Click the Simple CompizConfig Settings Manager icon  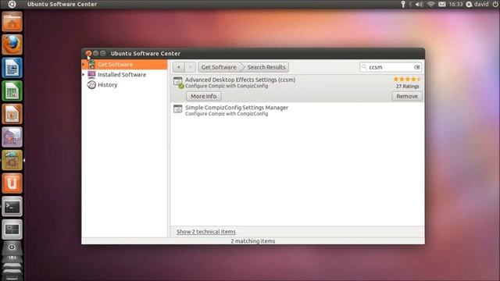[x=177, y=108]
